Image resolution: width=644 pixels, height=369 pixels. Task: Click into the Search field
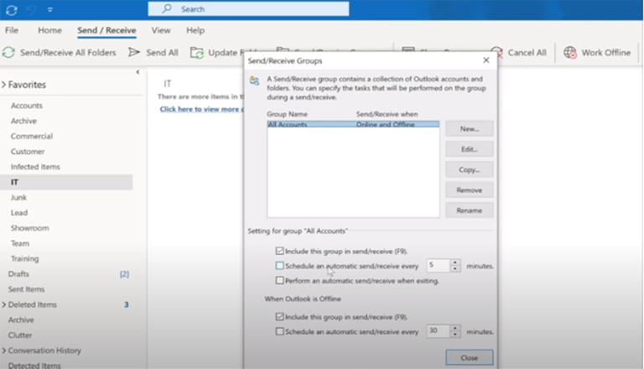[x=248, y=9]
